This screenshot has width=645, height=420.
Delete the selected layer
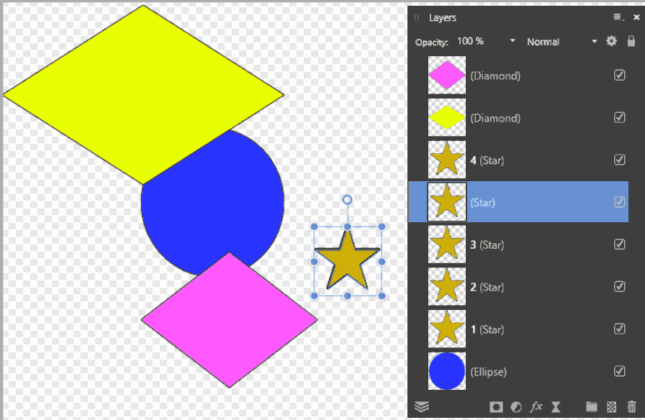[x=631, y=407]
